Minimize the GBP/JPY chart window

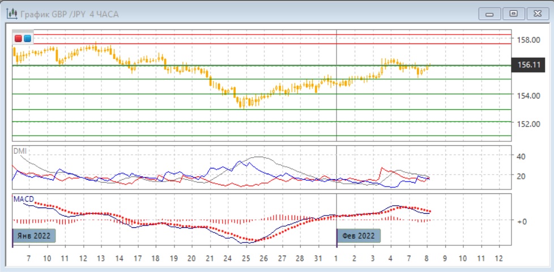[x=491, y=14]
